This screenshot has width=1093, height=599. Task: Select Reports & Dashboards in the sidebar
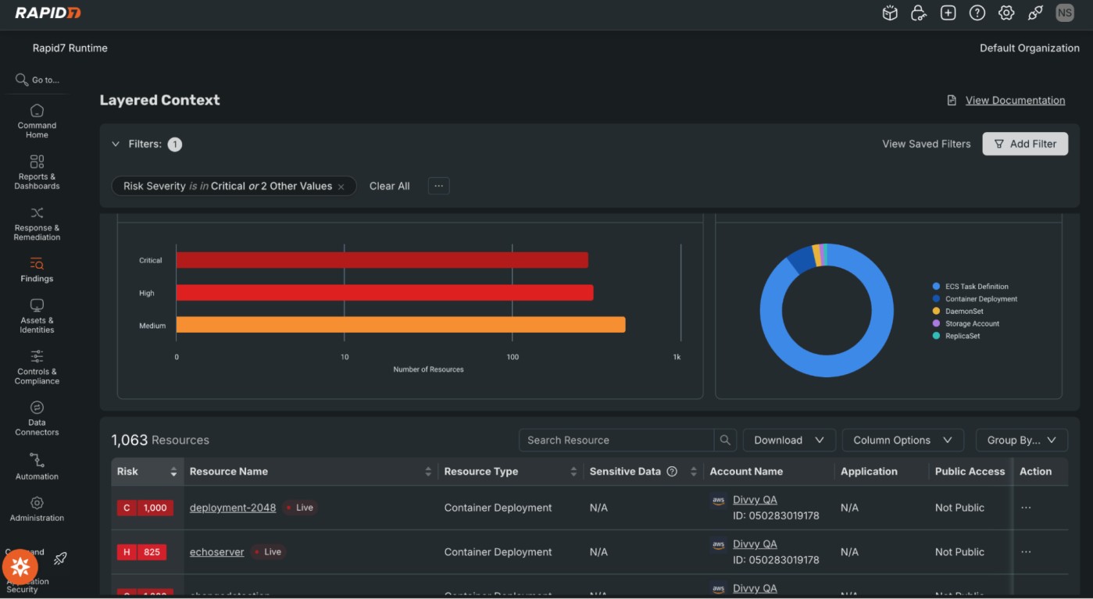(36, 170)
